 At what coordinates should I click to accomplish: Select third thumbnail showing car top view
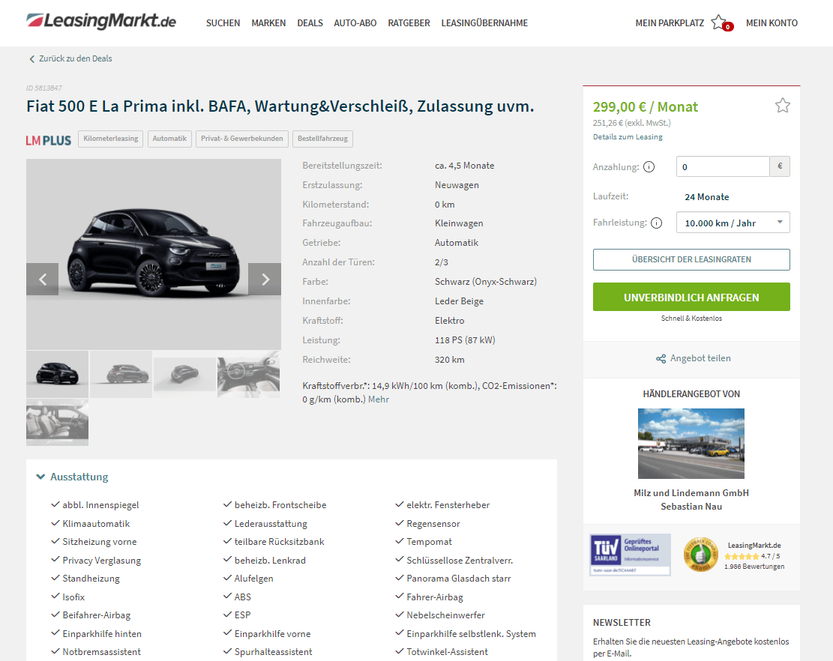tap(185, 374)
